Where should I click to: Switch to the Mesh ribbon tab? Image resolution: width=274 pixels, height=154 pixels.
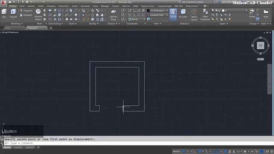pyautogui.click(x=41, y=6)
